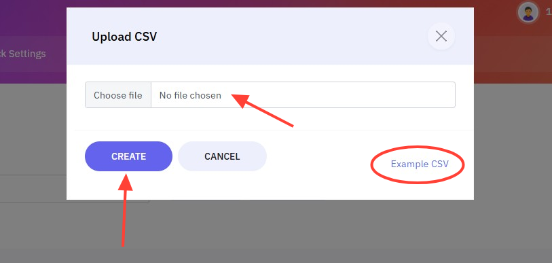This screenshot has height=263, width=552.
Task: Click the lavender header bar of the dialog
Action: pyautogui.click(x=270, y=36)
